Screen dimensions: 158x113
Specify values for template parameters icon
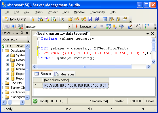coord(138,27)
